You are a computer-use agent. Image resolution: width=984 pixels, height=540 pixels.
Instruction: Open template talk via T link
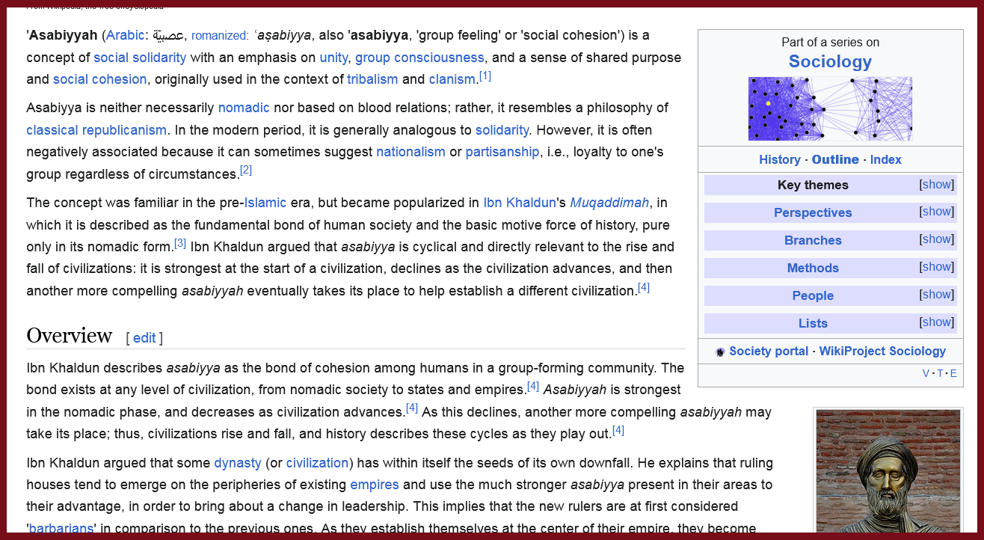coord(940,373)
